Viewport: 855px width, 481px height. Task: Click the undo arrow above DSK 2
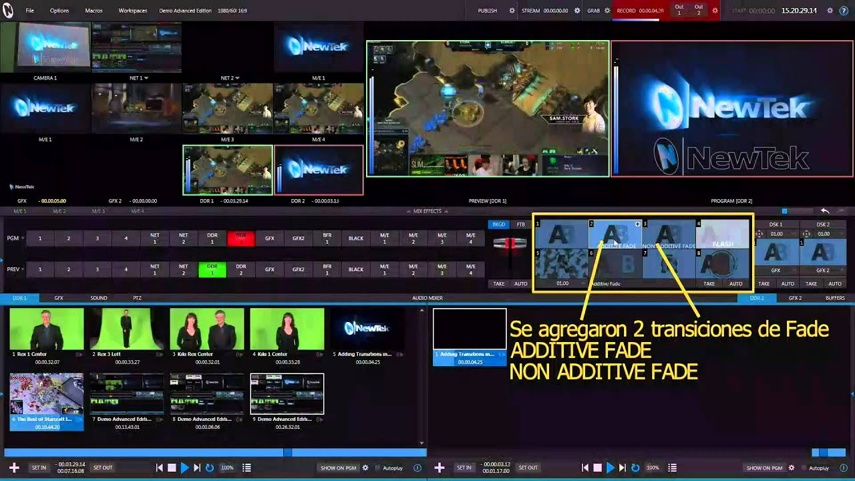point(826,211)
